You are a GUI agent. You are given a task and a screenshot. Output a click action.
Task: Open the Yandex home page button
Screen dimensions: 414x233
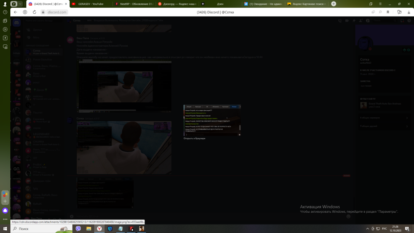pyautogui.click(x=25, y=12)
